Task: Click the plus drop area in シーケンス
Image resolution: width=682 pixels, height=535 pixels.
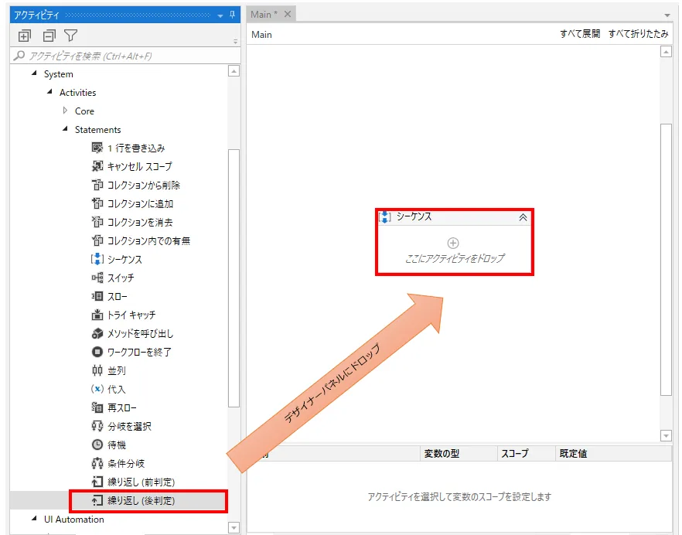Action: click(454, 244)
